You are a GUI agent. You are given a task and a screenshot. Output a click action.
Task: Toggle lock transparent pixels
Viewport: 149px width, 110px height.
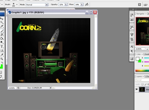pyautogui.click(x=142, y=84)
